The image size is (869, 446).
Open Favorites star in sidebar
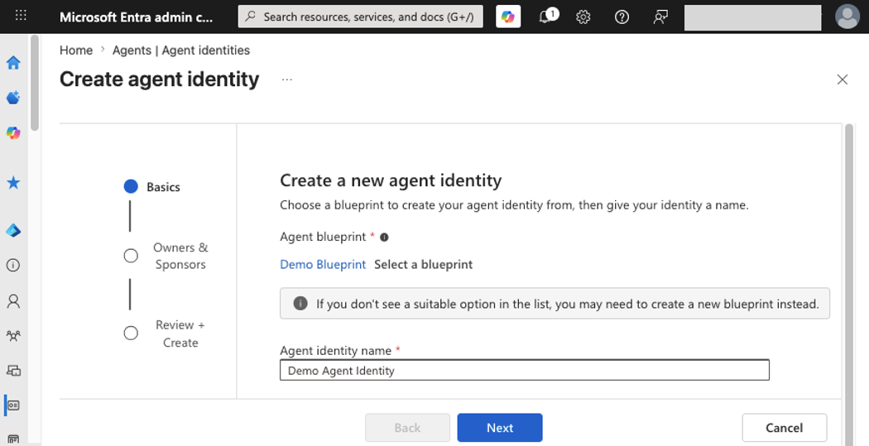[13, 182]
